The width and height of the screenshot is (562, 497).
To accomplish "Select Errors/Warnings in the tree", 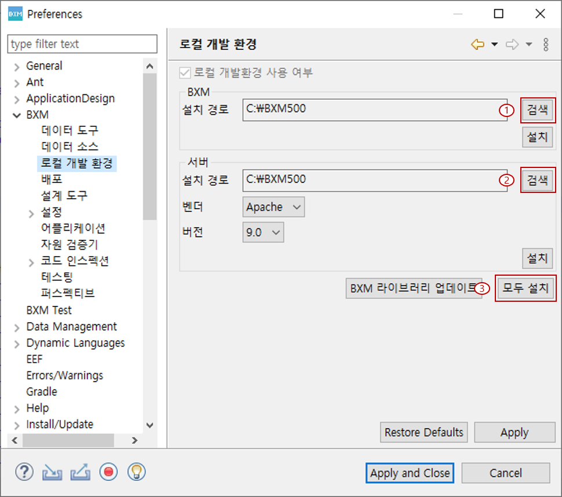I will pos(64,375).
